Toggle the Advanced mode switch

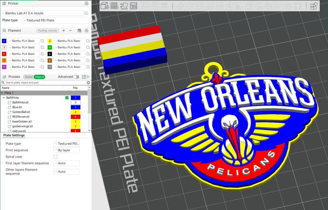click(76, 77)
